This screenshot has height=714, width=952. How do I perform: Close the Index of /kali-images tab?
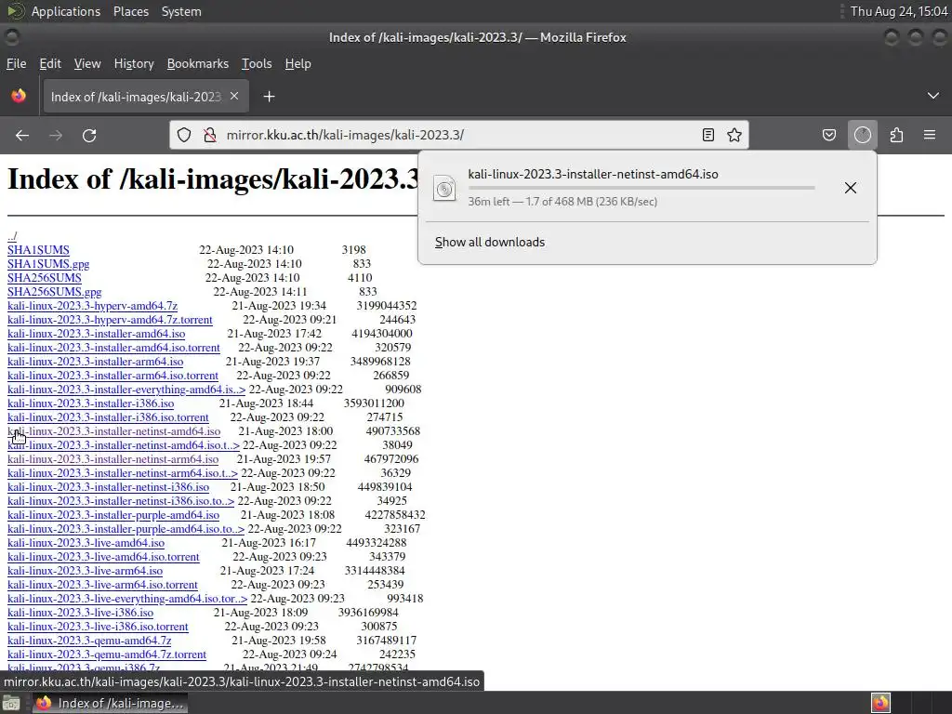pyautogui.click(x=234, y=97)
